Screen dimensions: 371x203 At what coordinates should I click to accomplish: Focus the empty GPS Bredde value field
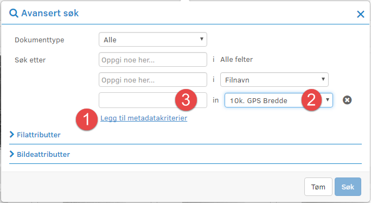pyautogui.click(x=153, y=100)
